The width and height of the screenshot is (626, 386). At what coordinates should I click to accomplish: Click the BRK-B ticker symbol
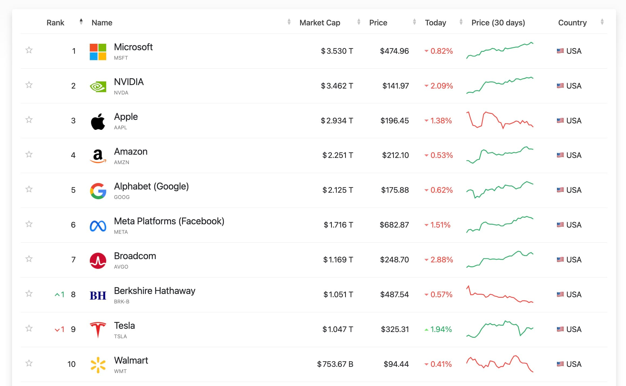(x=122, y=302)
